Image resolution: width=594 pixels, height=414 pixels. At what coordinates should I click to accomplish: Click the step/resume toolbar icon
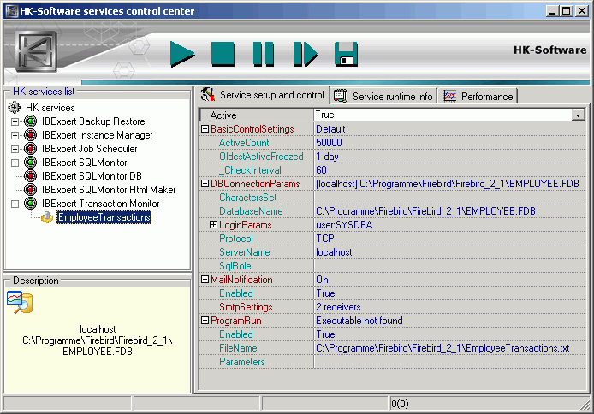pyautogui.click(x=306, y=54)
